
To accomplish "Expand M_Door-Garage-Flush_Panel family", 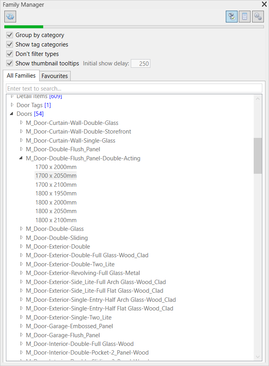I will pos(22,335).
